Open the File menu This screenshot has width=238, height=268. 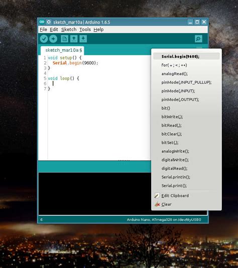(x=43, y=30)
